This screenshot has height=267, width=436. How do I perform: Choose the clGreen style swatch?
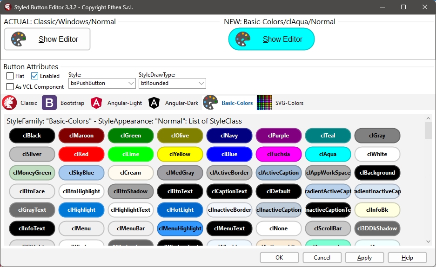[x=131, y=136]
